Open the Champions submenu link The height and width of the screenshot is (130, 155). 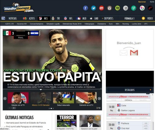click(102, 24)
